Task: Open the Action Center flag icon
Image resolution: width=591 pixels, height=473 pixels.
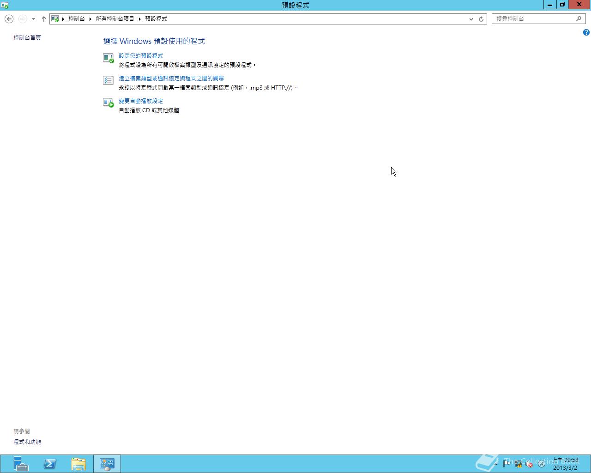Action: click(507, 464)
